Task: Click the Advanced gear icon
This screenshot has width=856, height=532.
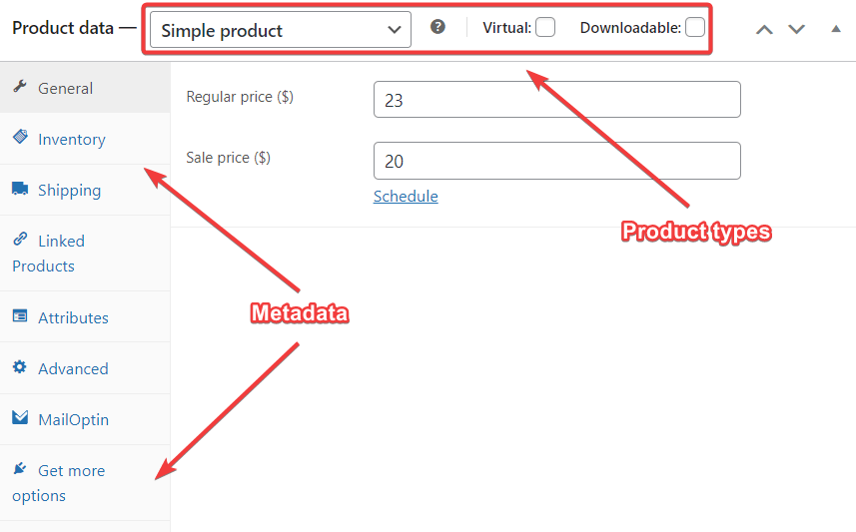Action: [x=20, y=366]
